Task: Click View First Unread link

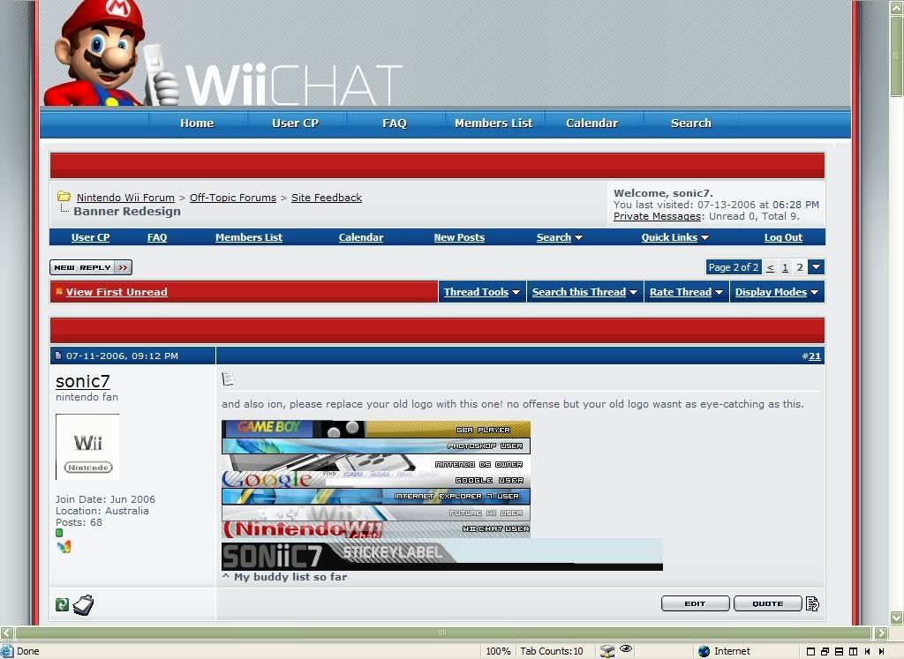Action: coord(117,292)
